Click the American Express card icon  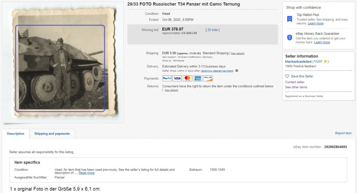click(198, 78)
